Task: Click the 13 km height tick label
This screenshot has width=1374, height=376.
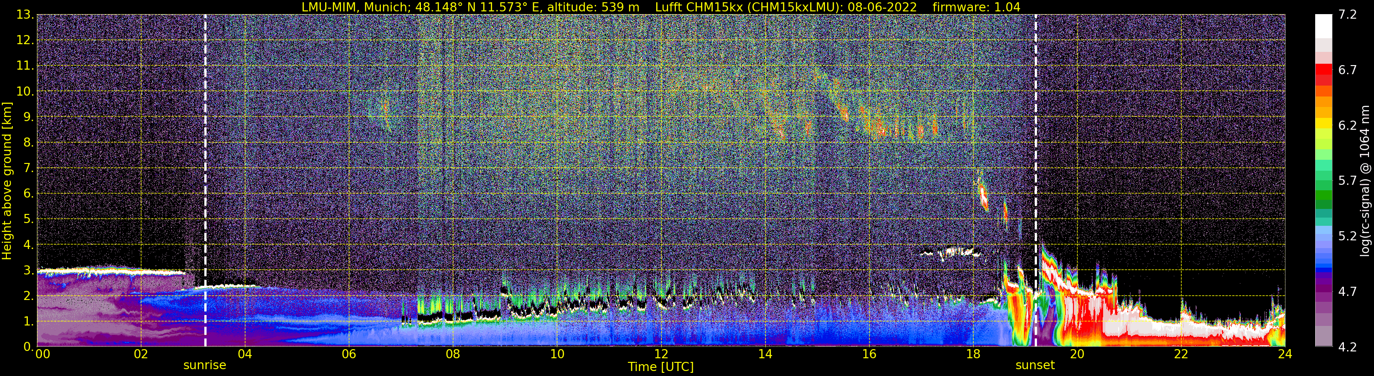Action: click(25, 15)
